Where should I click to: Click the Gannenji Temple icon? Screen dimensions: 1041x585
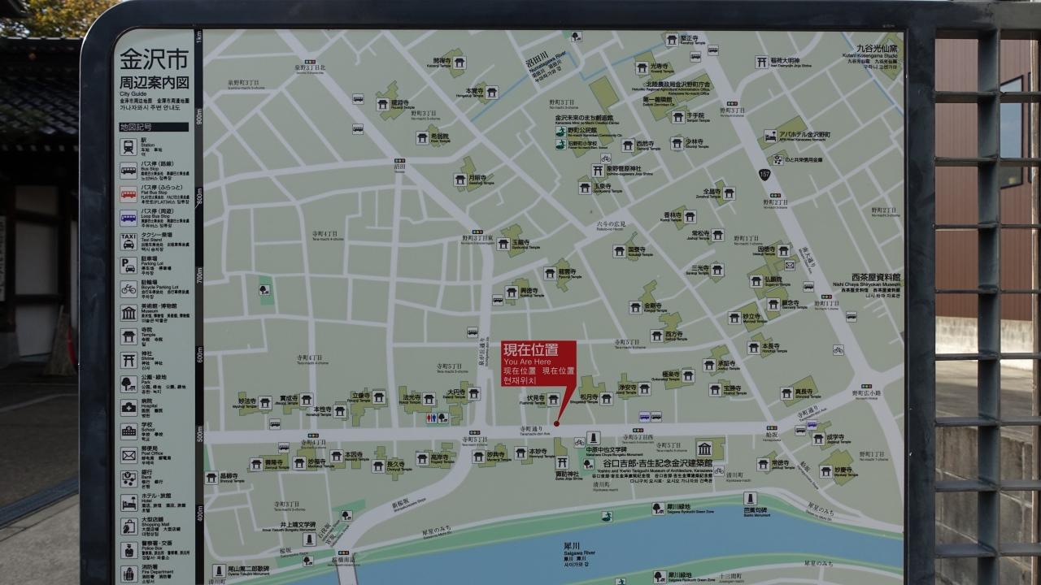tap(773, 304)
